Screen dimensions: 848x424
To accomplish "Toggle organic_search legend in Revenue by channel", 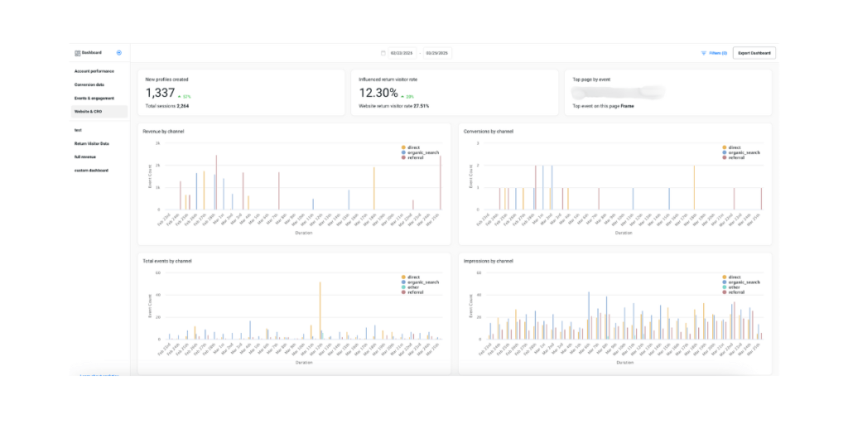I will [420, 152].
